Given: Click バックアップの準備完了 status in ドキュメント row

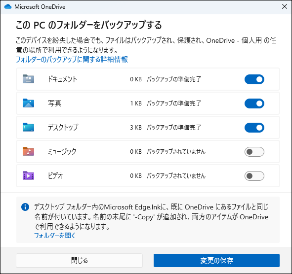Looking at the screenshot, I should click(x=174, y=79).
